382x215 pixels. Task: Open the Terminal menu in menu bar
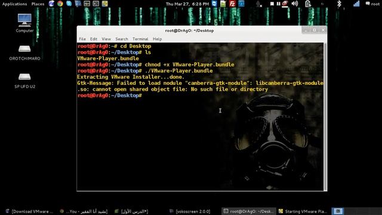point(140,39)
